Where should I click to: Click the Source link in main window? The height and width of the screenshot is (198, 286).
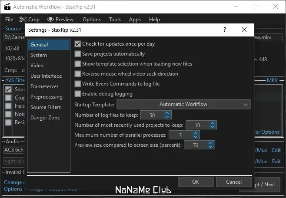click(13, 29)
